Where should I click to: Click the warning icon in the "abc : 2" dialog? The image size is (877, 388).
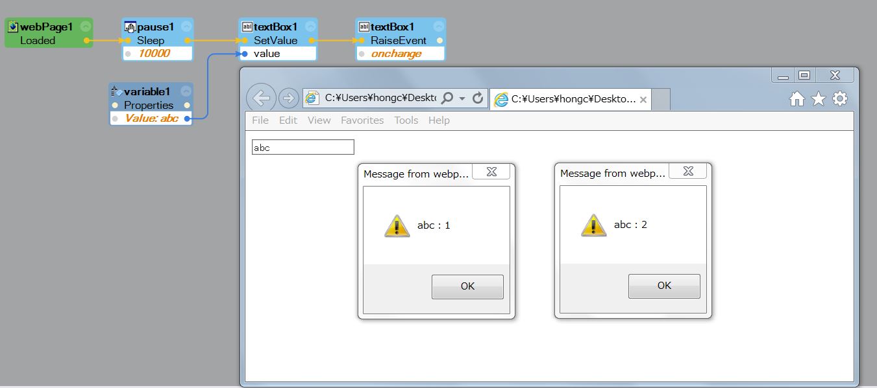[594, 225]
